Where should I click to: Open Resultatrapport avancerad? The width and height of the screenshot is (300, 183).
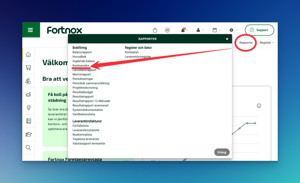tap(90, 105)
